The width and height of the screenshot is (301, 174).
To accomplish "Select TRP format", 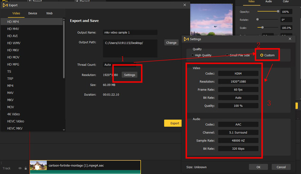I will [x=31, y=79].
